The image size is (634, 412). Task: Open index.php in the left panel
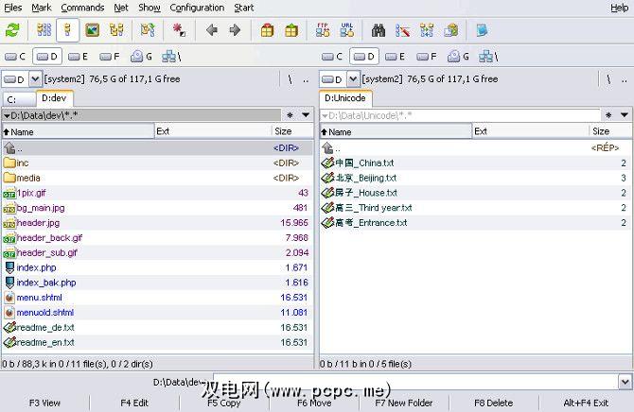(x=36, y=268)
